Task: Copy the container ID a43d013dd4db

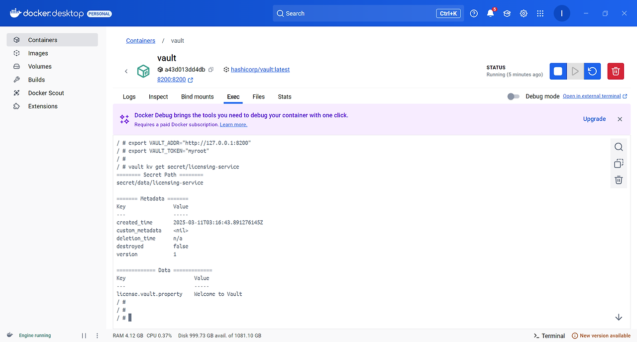Action: (211, 70)
